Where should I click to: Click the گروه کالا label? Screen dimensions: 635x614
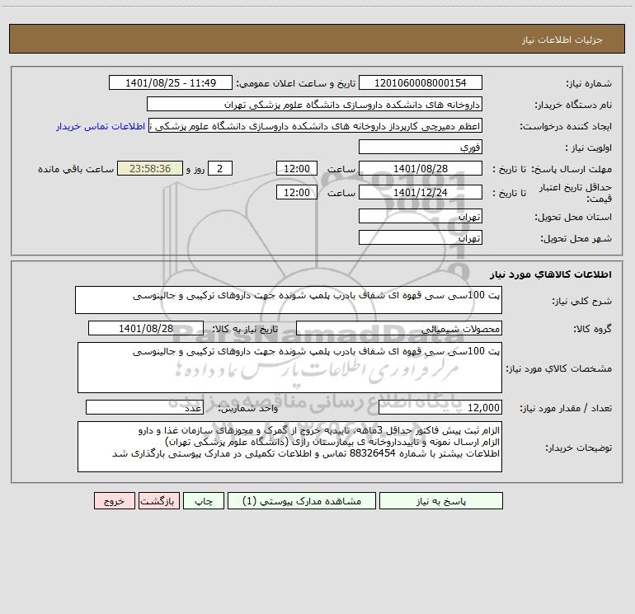click(x=593, y=329)
